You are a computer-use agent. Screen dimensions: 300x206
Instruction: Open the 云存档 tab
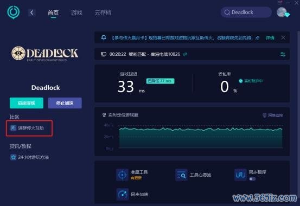coord(103,13)
